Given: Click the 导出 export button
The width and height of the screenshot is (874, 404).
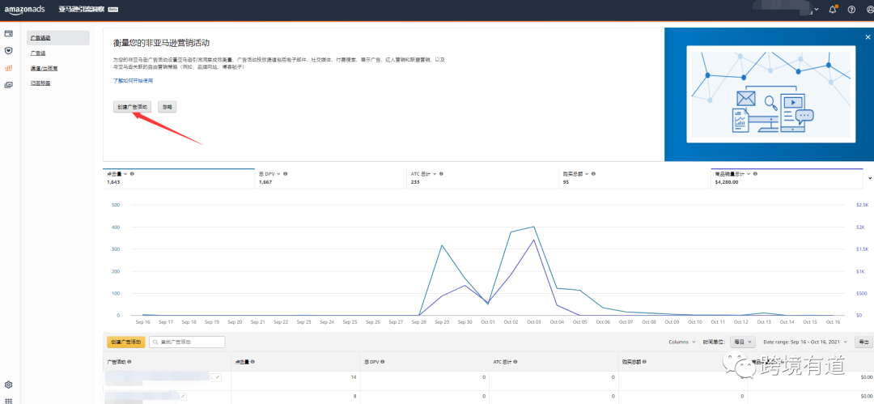Looking at the screenshot, I should coord(863,342).
